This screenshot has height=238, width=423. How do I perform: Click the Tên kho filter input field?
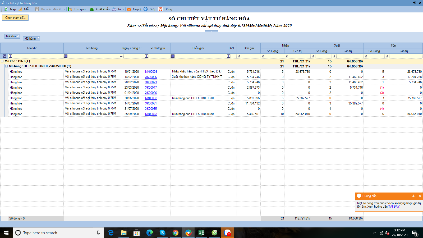coord(38,56)
